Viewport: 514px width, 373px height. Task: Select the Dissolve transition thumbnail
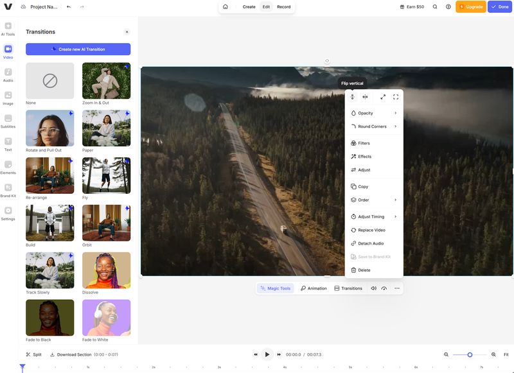(x=106, y=270)
